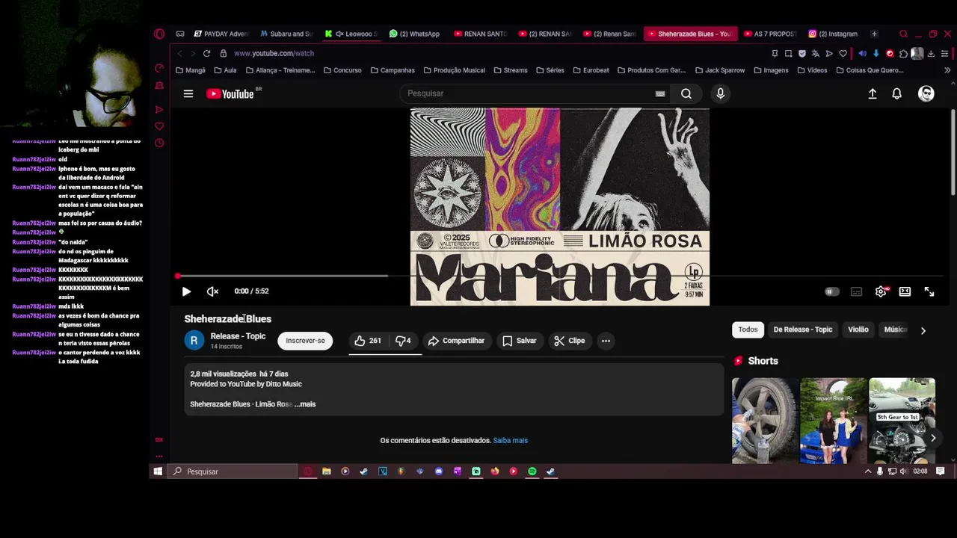The width and height of the screenshot is (957, 538).
Task: Show more filter chips with the arrow
Action: (x=923, y=330)
